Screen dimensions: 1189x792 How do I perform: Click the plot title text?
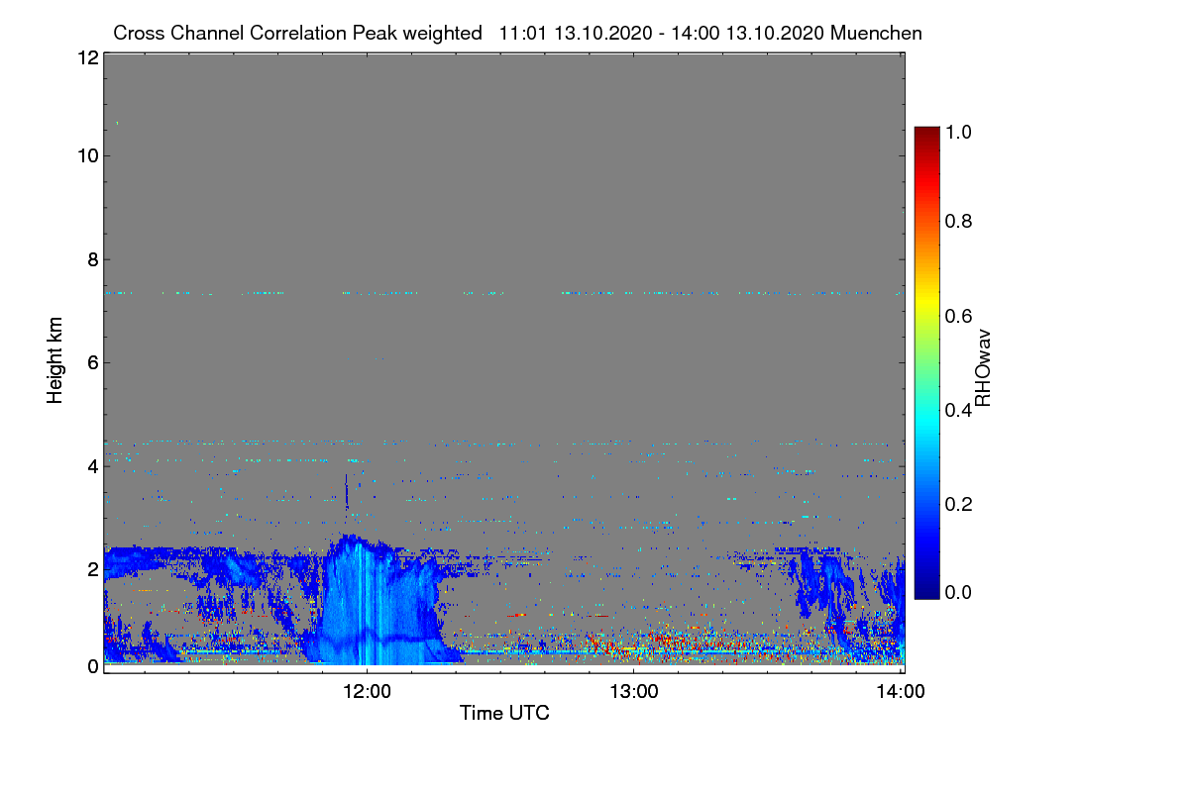click(517, 33)
